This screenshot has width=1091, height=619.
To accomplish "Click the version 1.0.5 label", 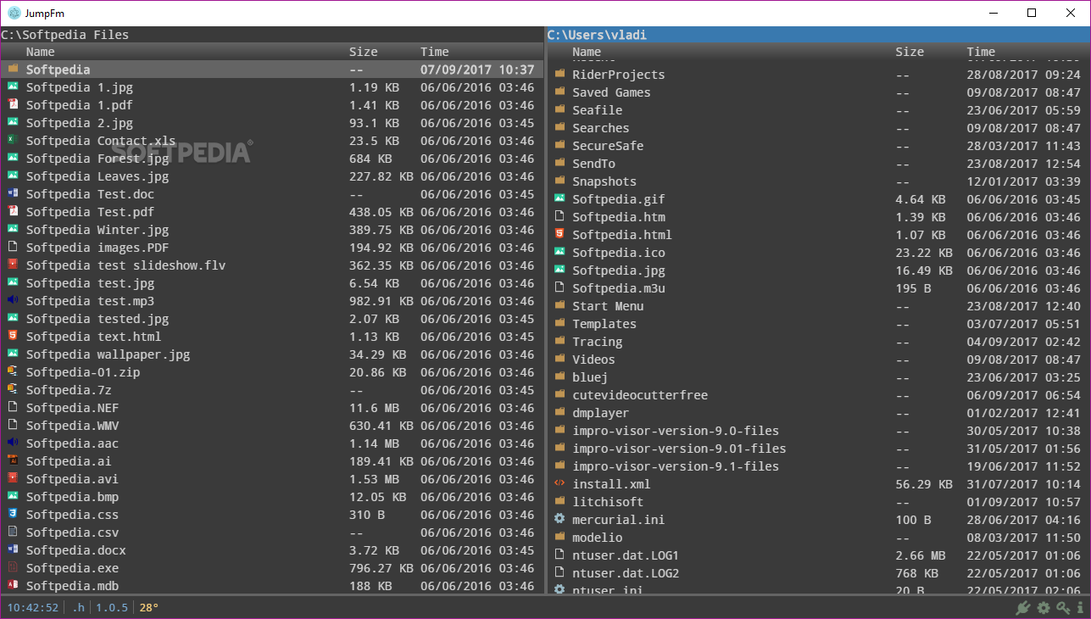I will (x=112, y=607).
